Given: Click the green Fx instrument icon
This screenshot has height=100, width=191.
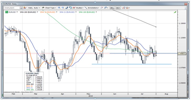Looking at the screenshot, I should pyautogui.click(x=7, y=12).
